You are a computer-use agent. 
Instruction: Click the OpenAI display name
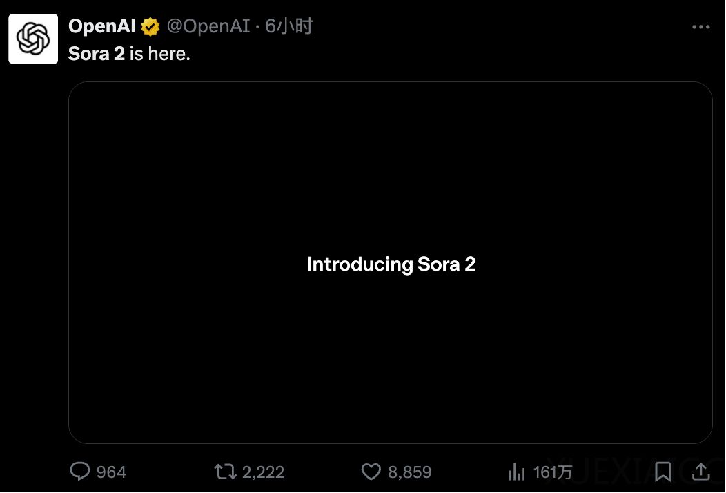coord(102,27)
